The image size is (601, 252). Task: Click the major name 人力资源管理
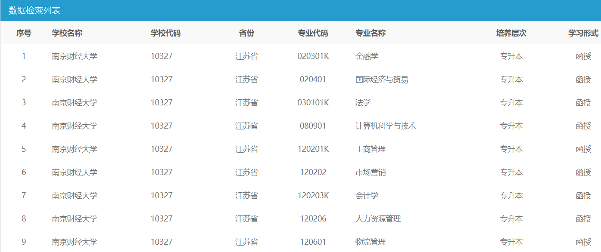coord(378,219)
